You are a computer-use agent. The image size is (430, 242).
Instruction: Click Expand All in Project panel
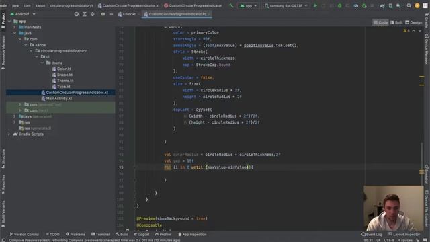coord(85,14)
